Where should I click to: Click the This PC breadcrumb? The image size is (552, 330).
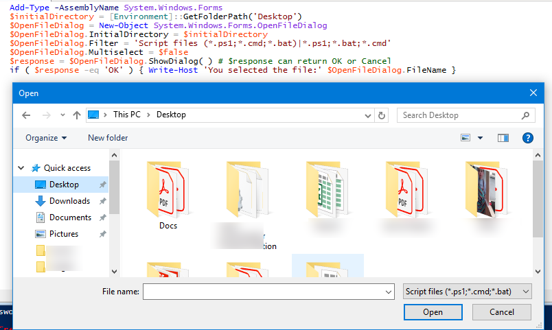tap(127, 115)
